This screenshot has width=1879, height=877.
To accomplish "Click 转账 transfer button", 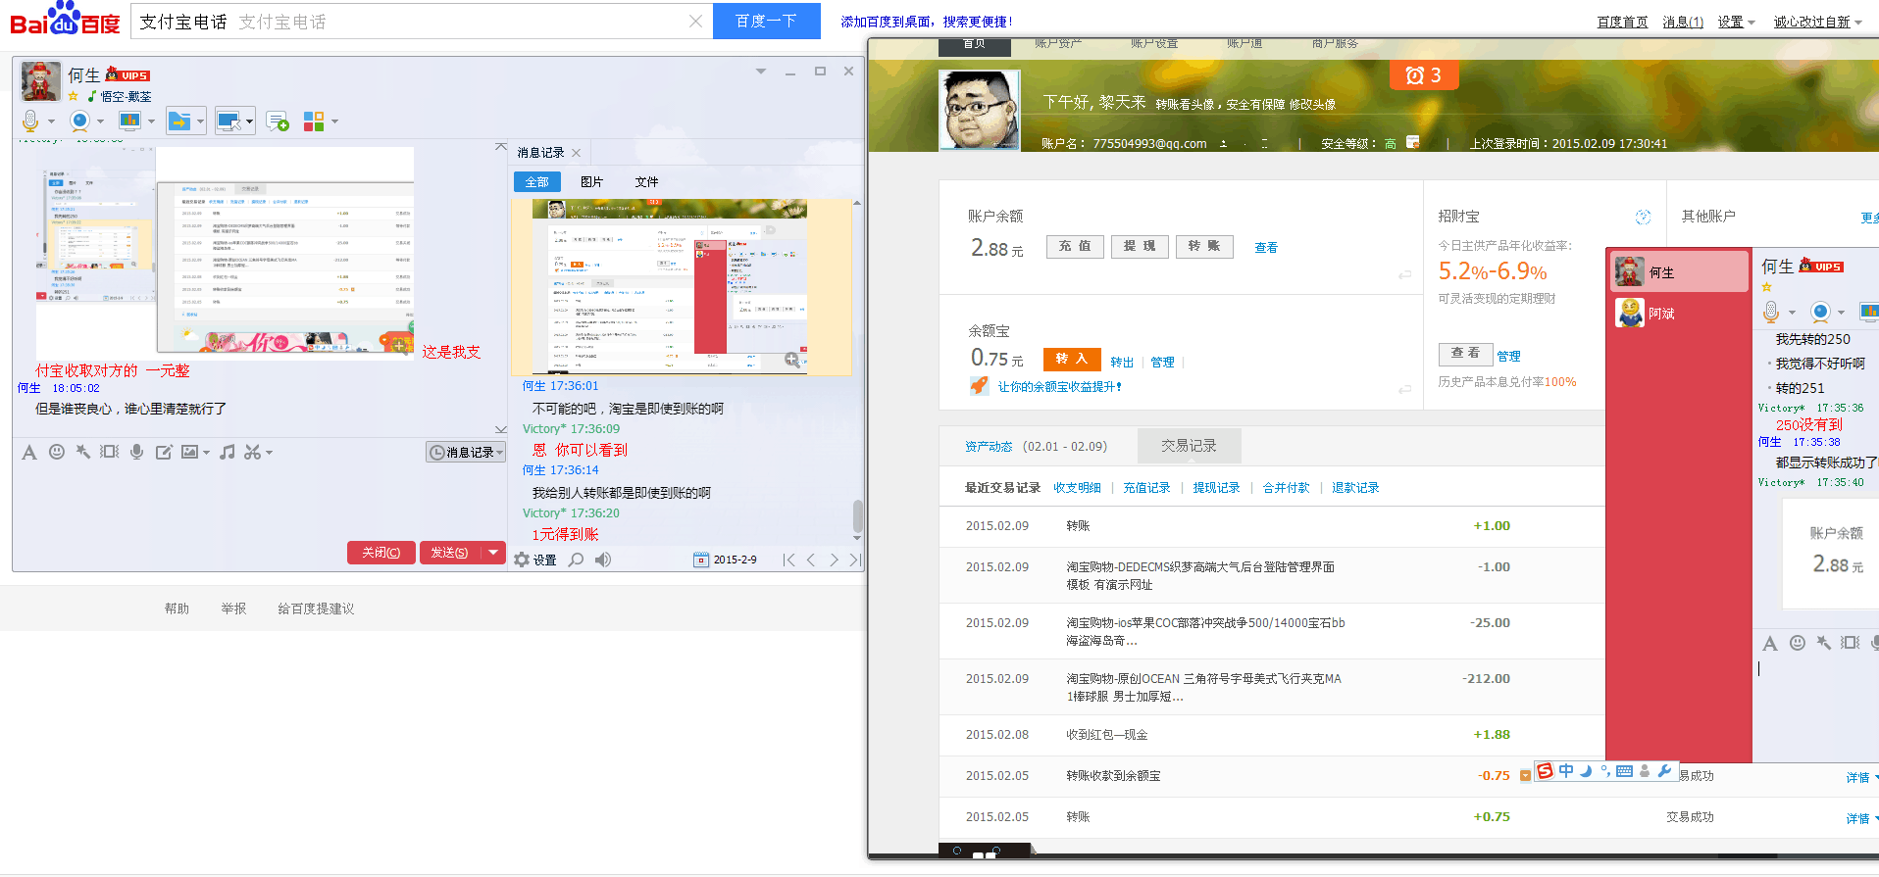I will click(x=1204, y=246).
